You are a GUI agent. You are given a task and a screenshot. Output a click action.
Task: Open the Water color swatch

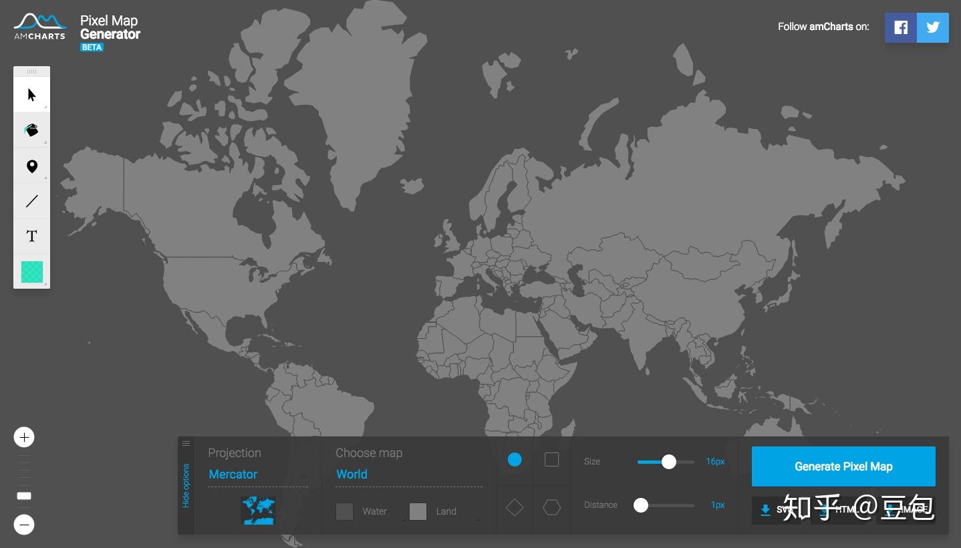345,511
